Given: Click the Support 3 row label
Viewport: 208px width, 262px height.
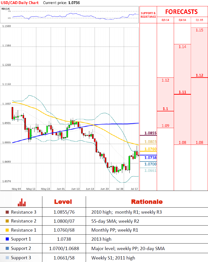Looking at the screenshot, I should click(x=21, y=258).
